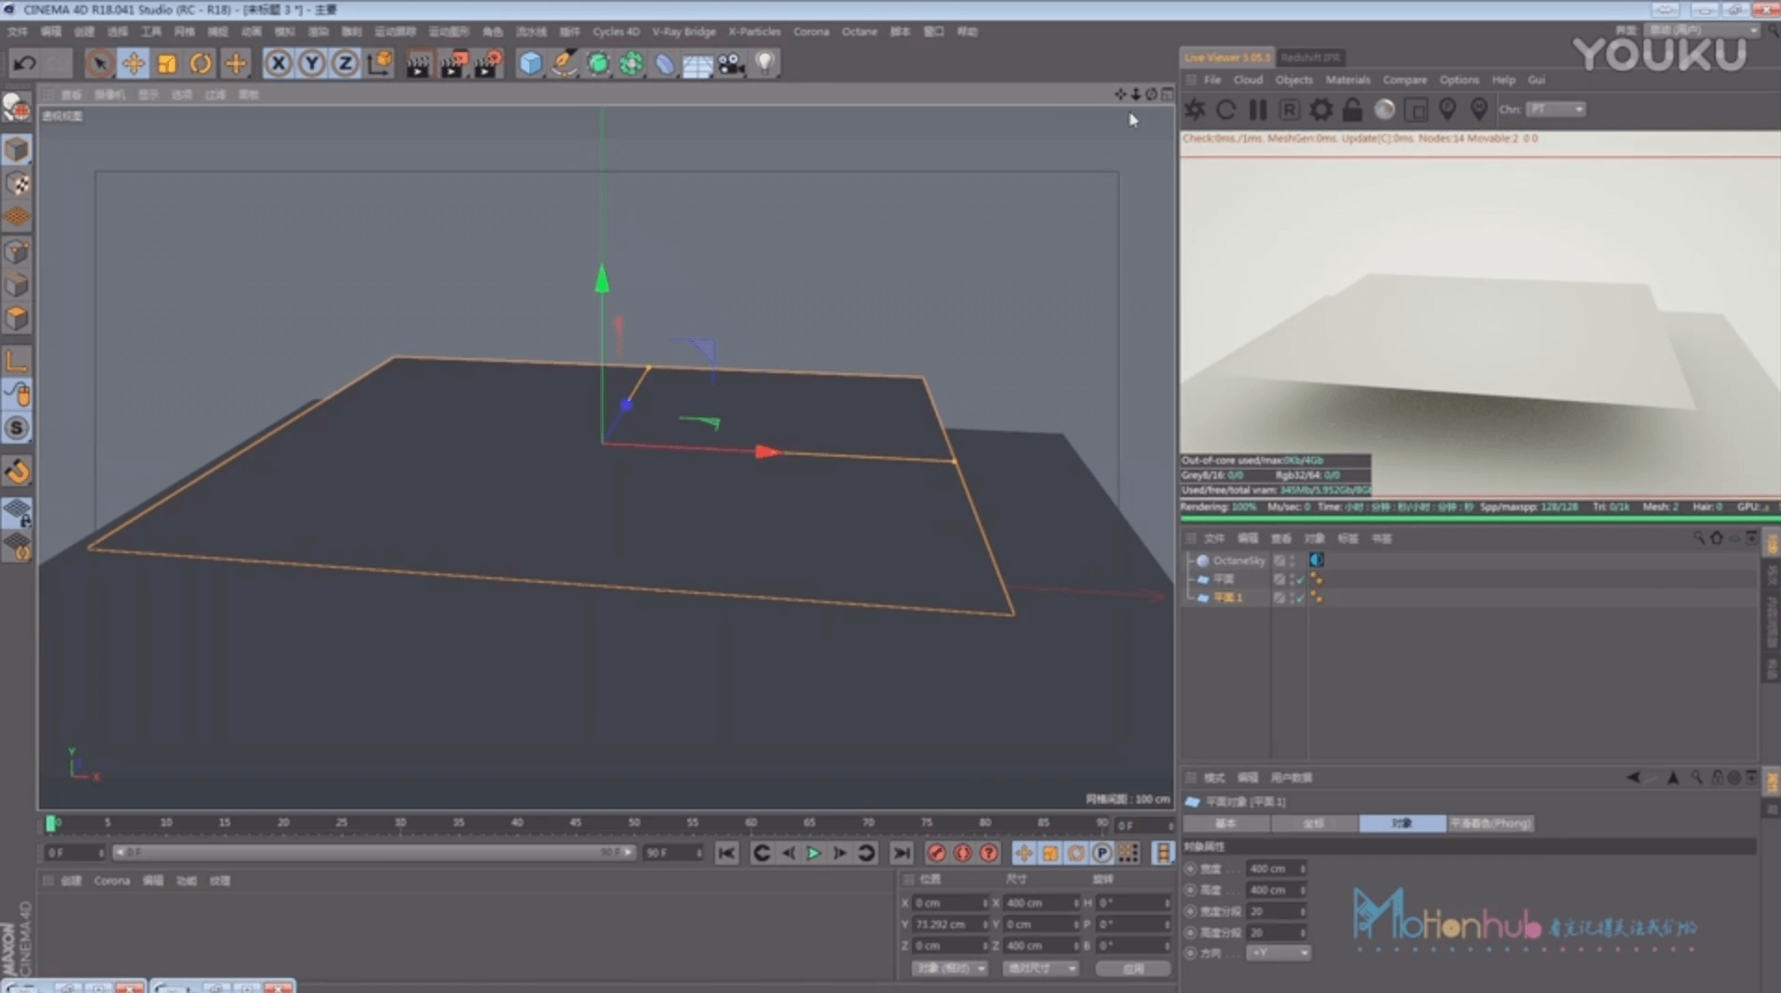This screenshot has height=993, width=1781.
Task: Choose the yellow Scale tool
Action: coord(167,63)
